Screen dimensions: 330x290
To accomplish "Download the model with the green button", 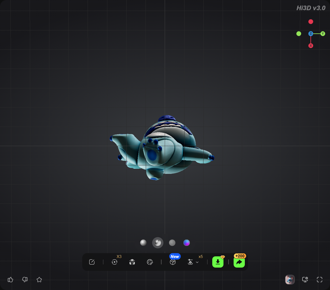I will tap(218, 262).
